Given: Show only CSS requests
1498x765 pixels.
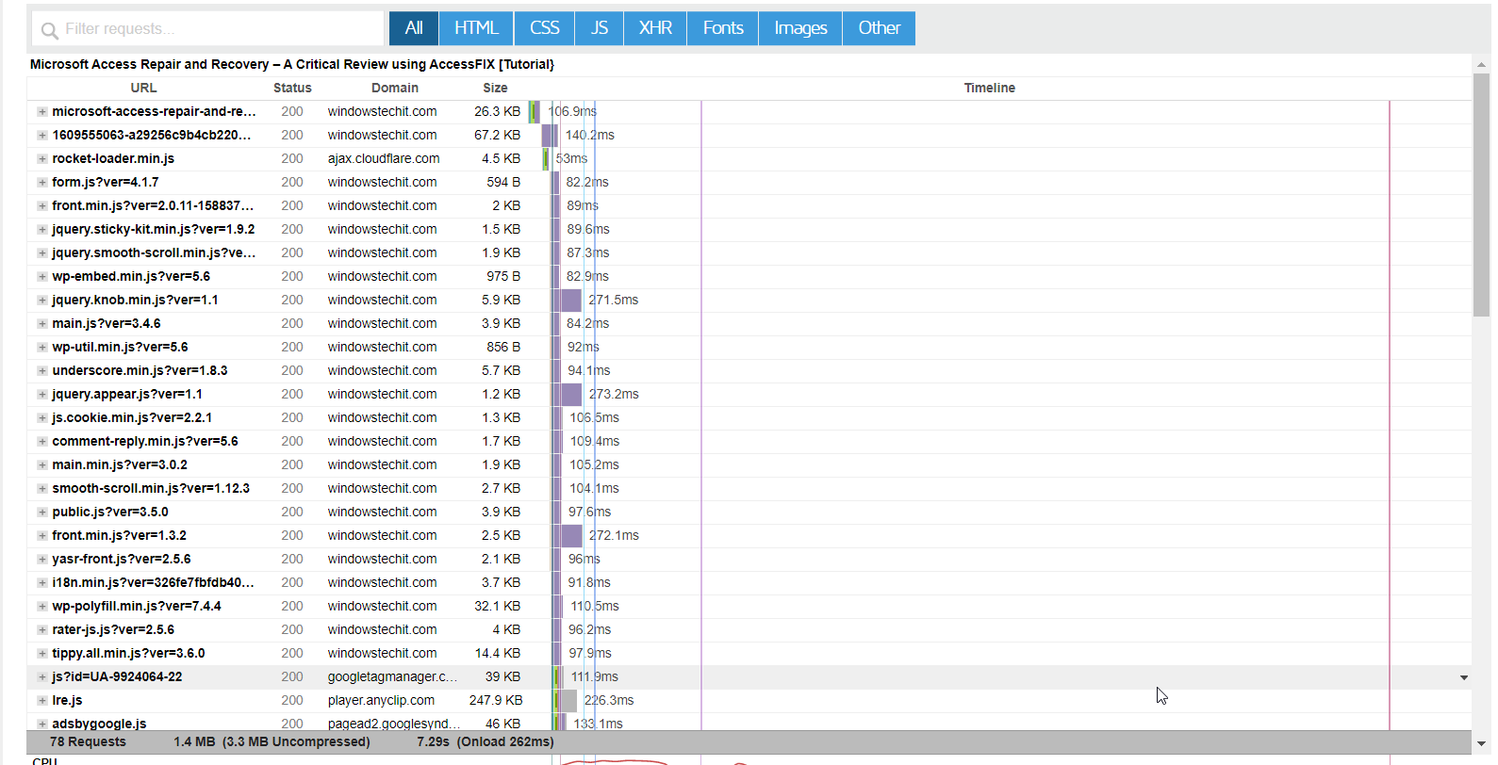Looking at the screenshot, I should coord(544,28).
